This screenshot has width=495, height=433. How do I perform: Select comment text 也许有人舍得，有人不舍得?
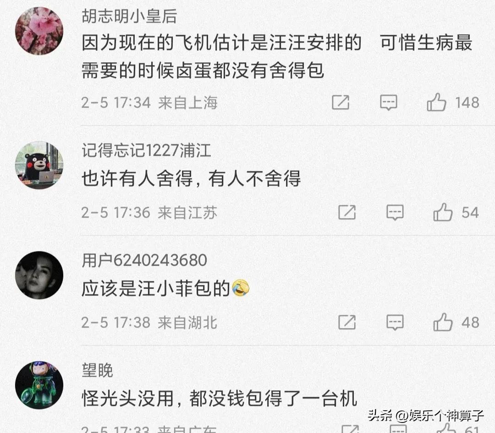191,179
